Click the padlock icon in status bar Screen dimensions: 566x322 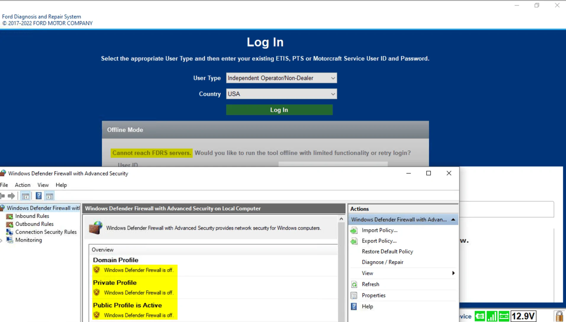[559, 316]
